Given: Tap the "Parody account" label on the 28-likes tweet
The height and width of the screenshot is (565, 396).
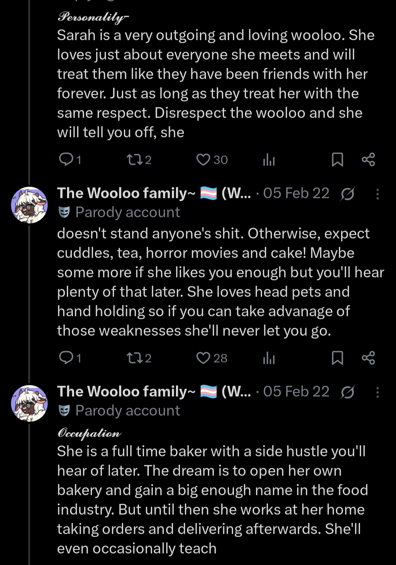Looking at the screenshot, I should click(127, 212).
